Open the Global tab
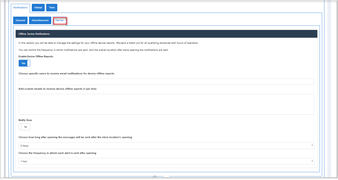This screenshot has width=338, height=180. coord(38,8)
